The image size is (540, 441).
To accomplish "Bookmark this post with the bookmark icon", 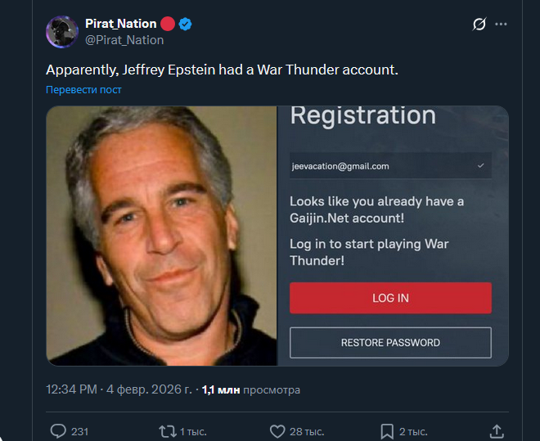I will click(386, 431).
